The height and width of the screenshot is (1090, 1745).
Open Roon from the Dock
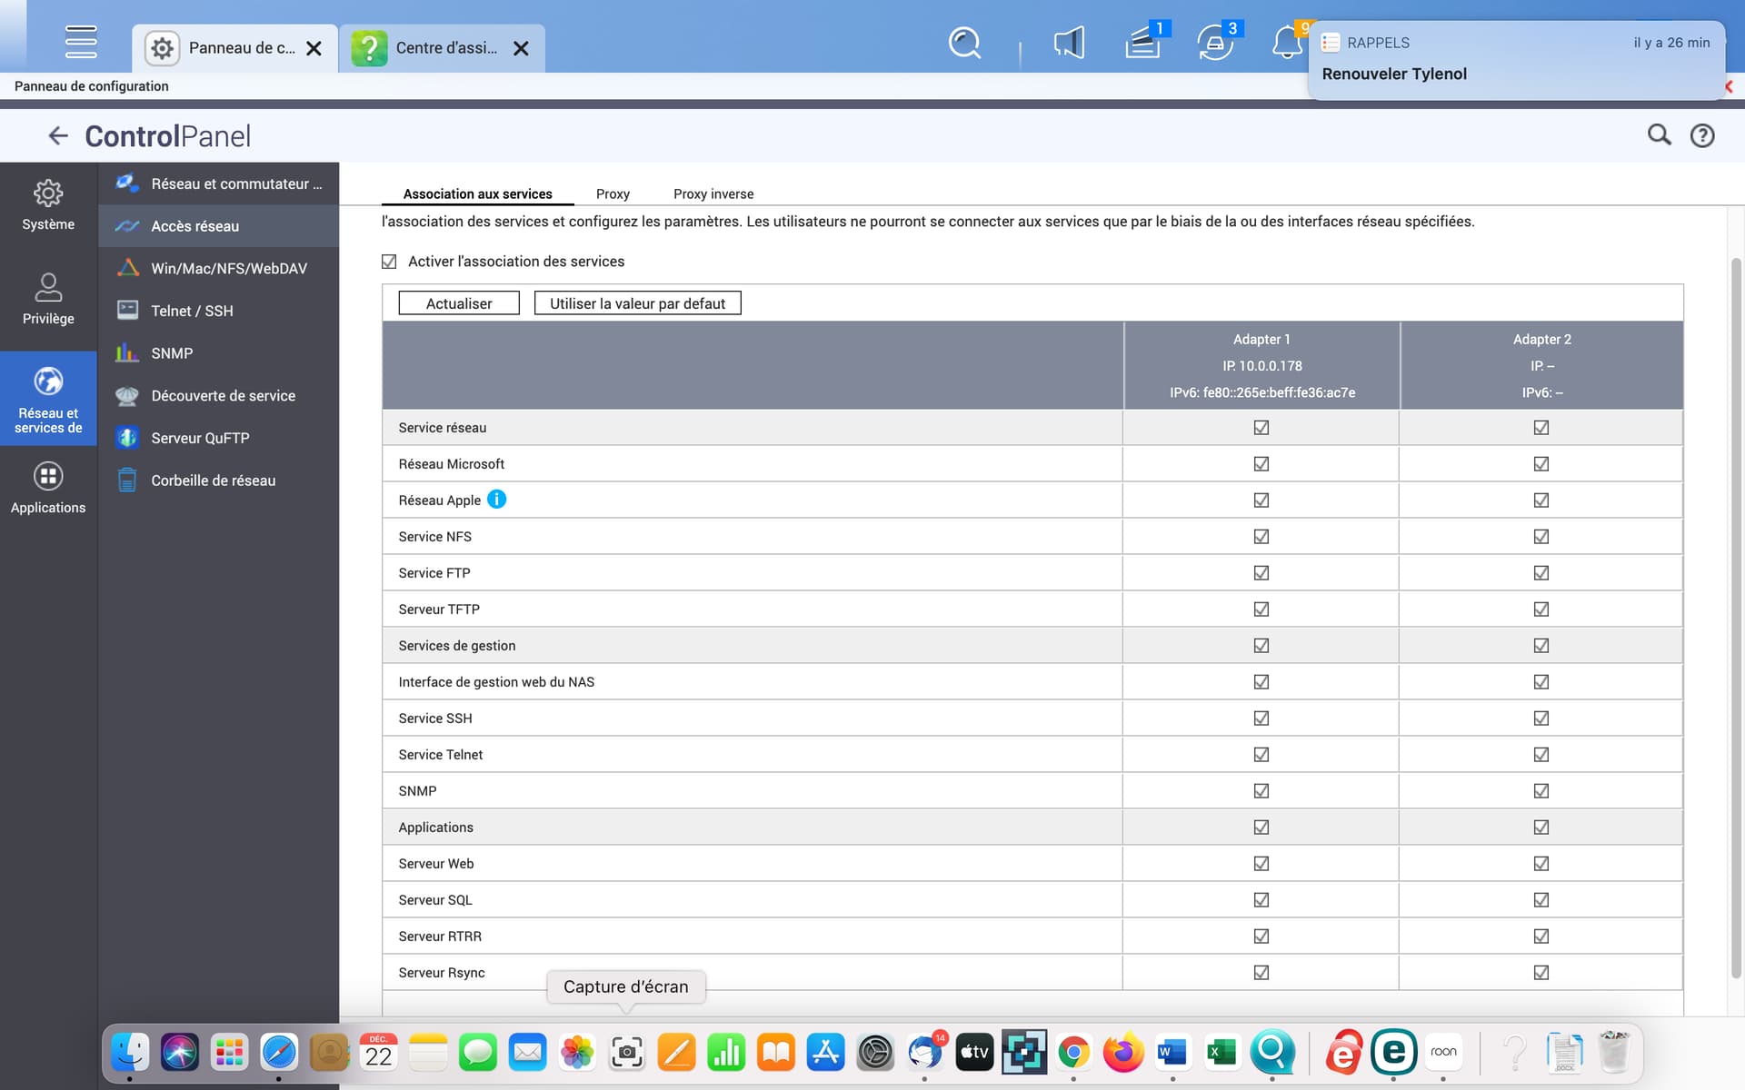tap(1443, 1052)
